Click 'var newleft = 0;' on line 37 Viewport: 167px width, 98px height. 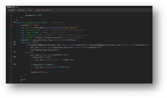[30, 30]
